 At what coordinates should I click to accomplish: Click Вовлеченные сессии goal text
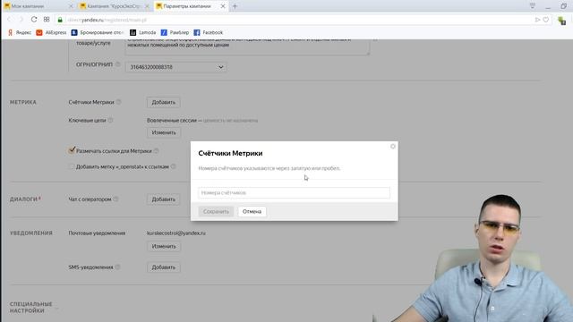coord(172,120)
